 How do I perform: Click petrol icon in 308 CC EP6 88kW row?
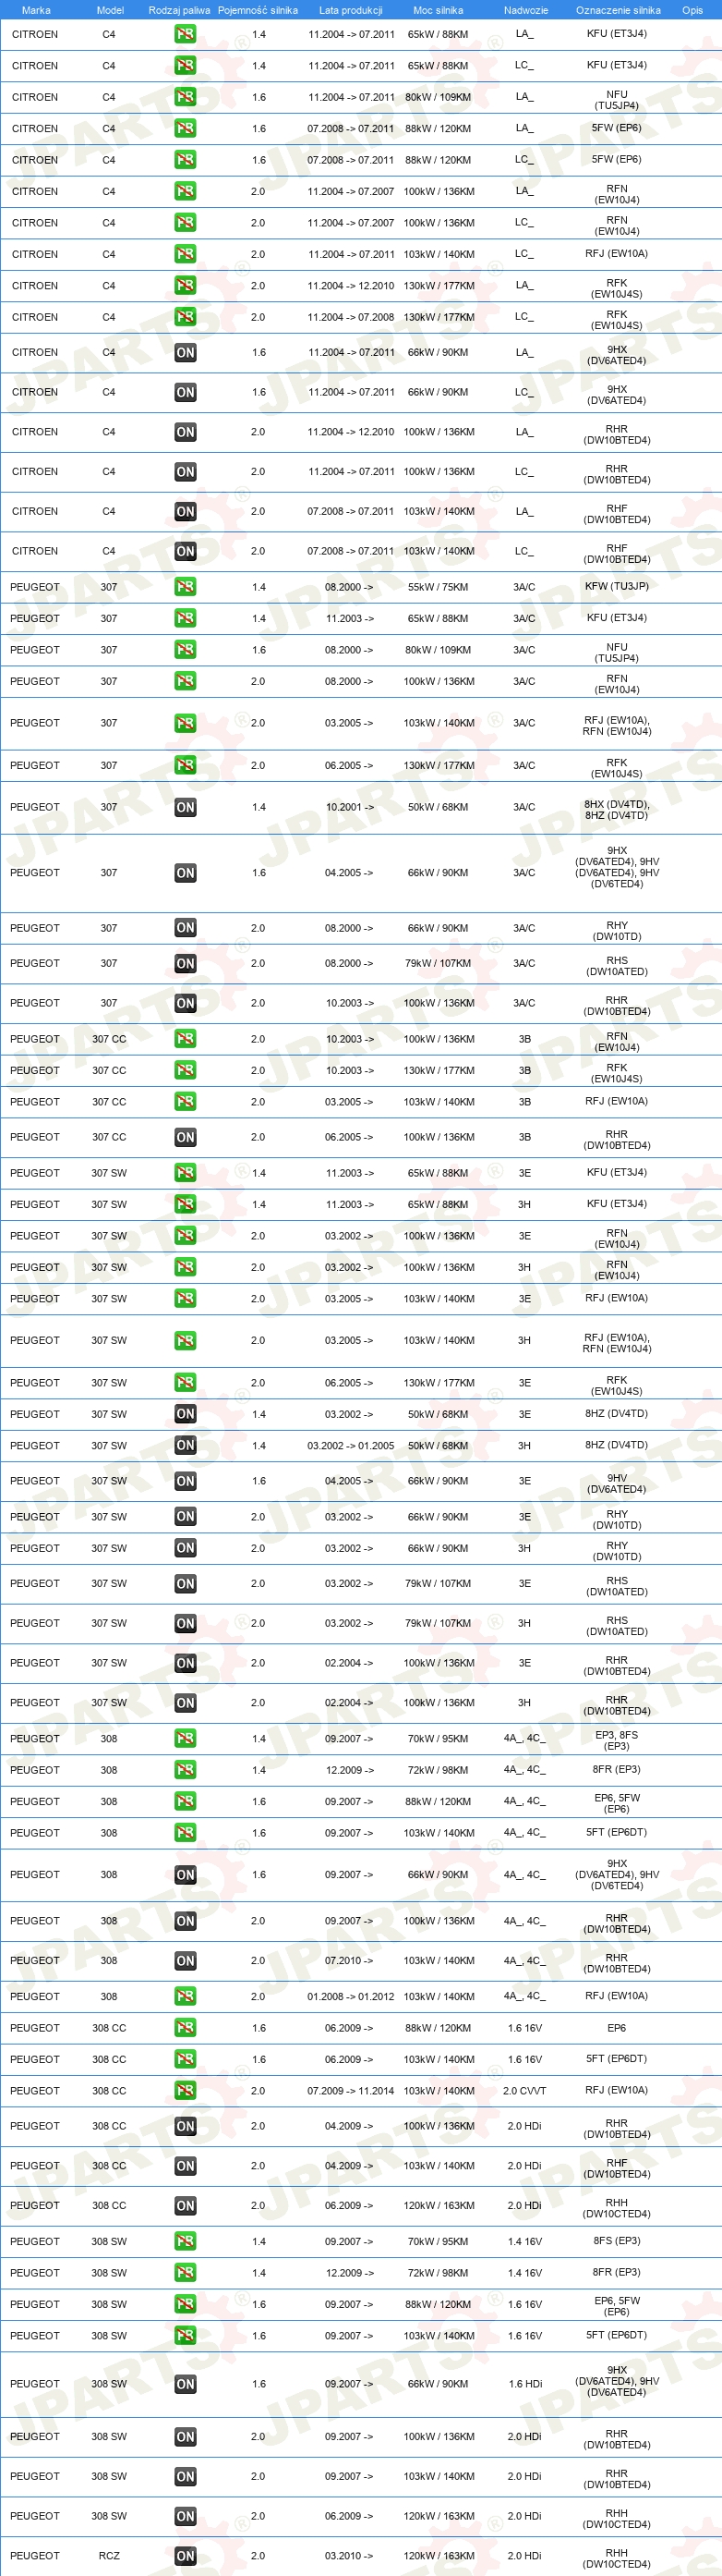(185, 2028)
